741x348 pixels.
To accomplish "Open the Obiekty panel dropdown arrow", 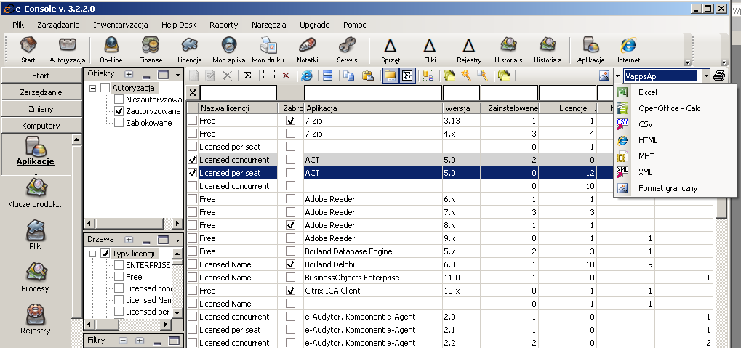I will (x=177, y=75).
